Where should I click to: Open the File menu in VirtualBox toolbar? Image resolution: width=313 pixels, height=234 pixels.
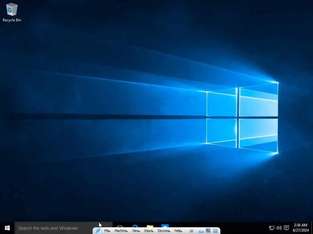(107, 231)
